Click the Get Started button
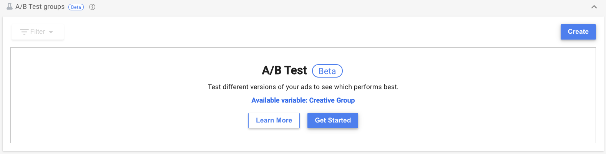The width and height of the screenshot is (606, 154). click(x=333, y=121)
